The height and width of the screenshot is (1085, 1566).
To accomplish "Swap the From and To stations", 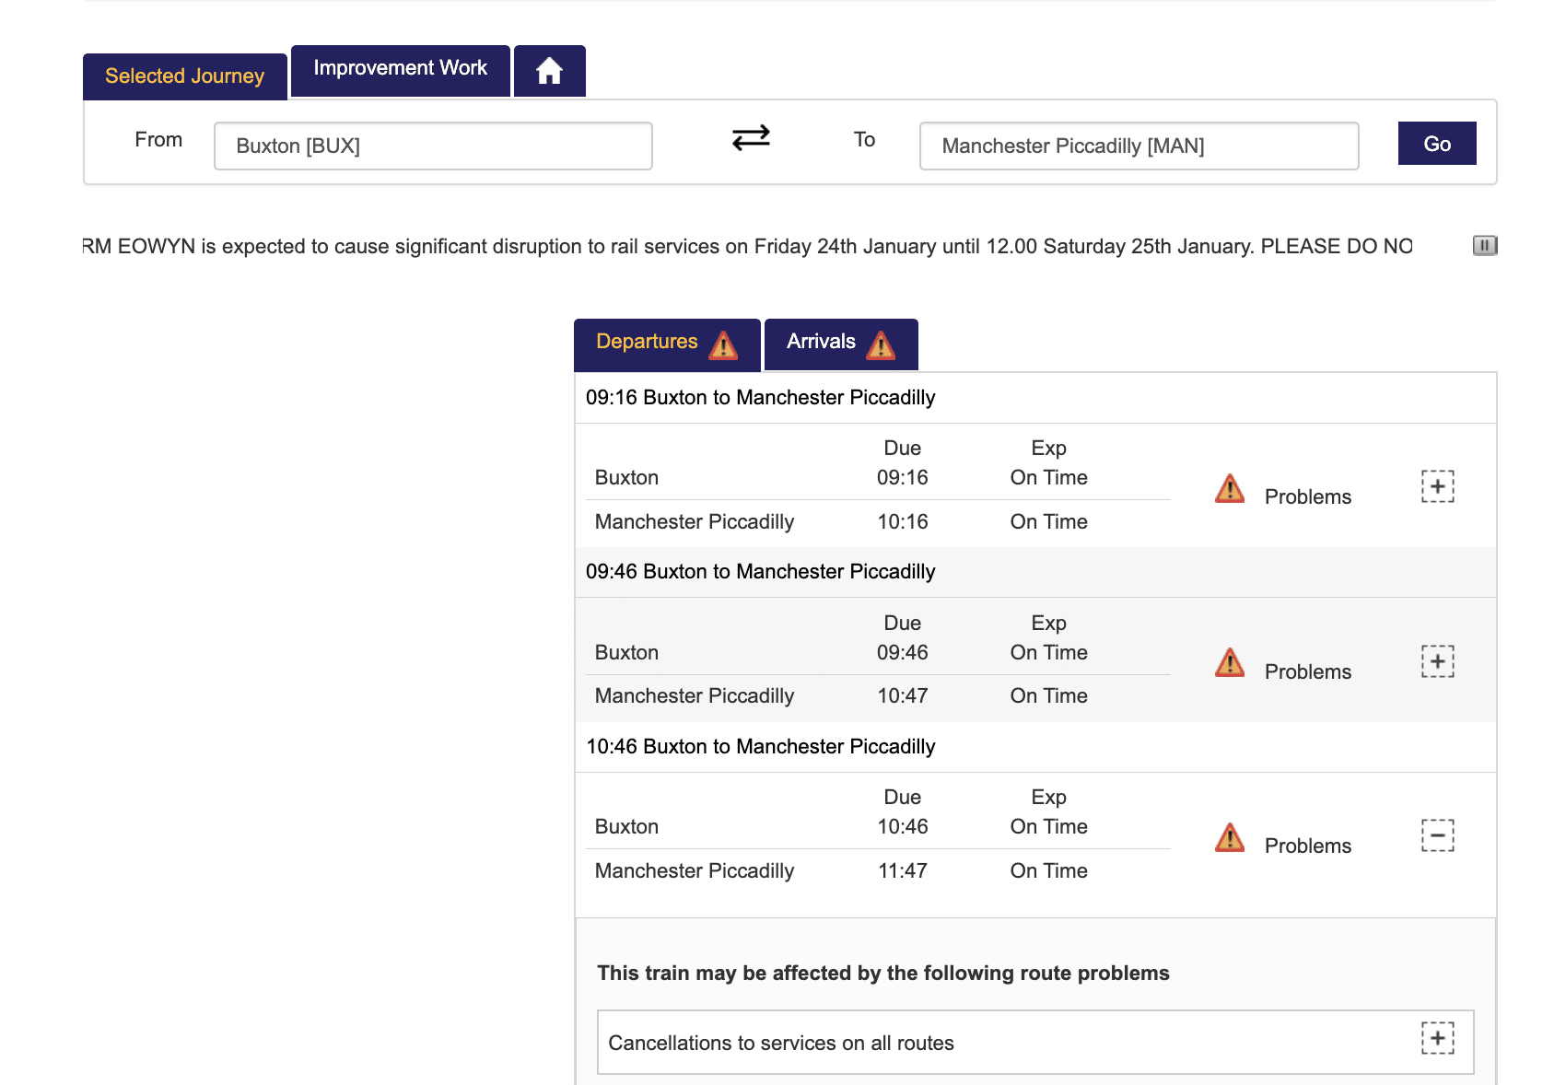I will 751,138.
